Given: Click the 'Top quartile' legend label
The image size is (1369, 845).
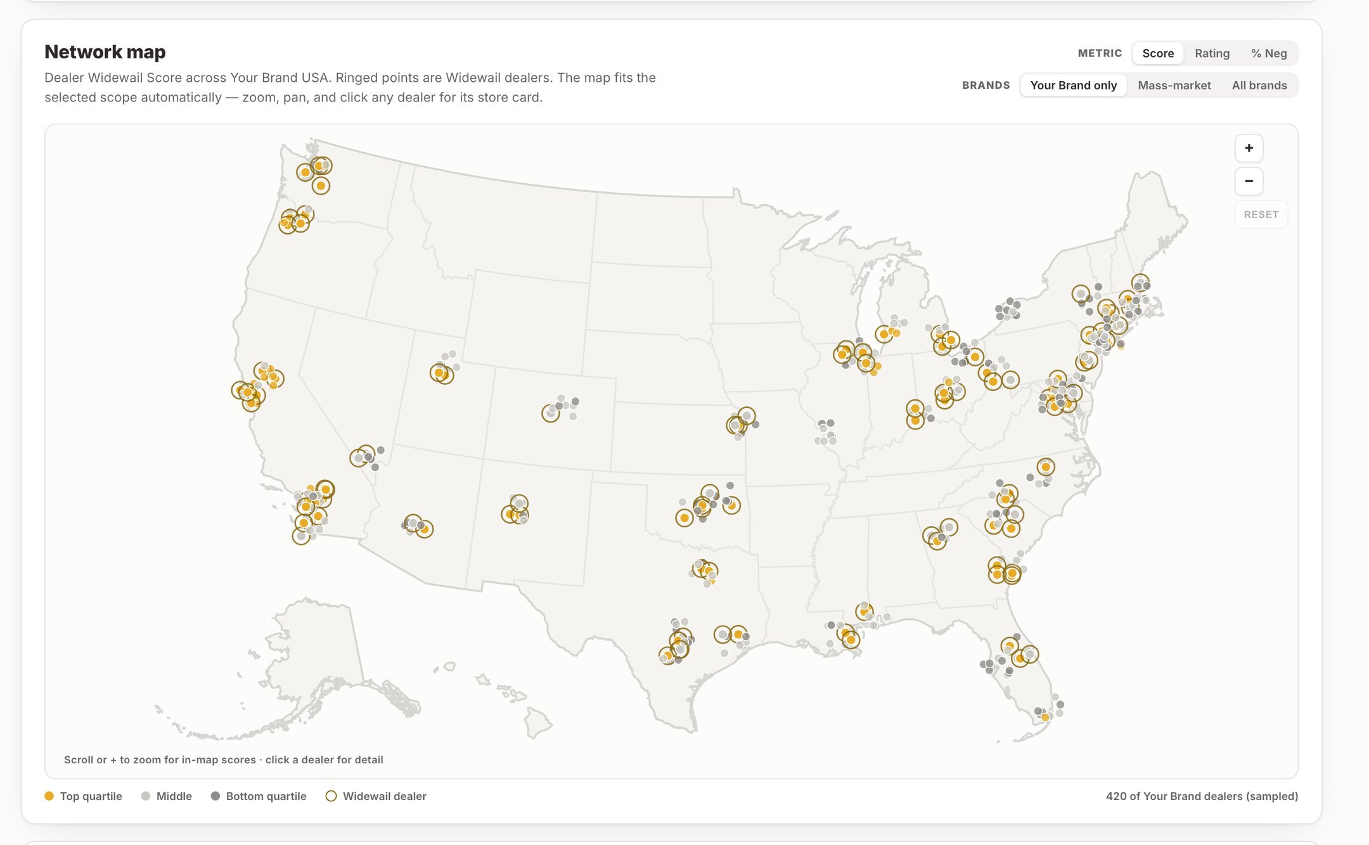Looking at the screenshot, I should [91, 796].
